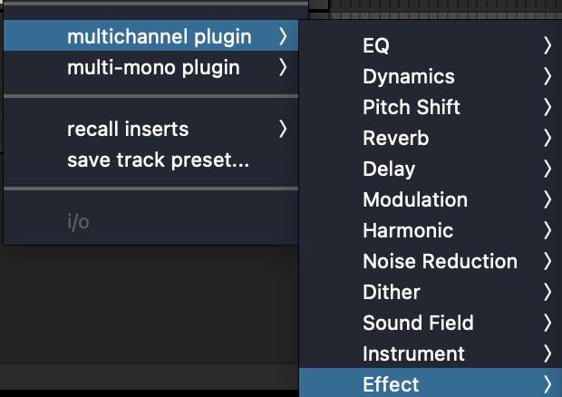Click the arrow next to Noise Reduction
562x397 pixels.
(x=547, y=261)
